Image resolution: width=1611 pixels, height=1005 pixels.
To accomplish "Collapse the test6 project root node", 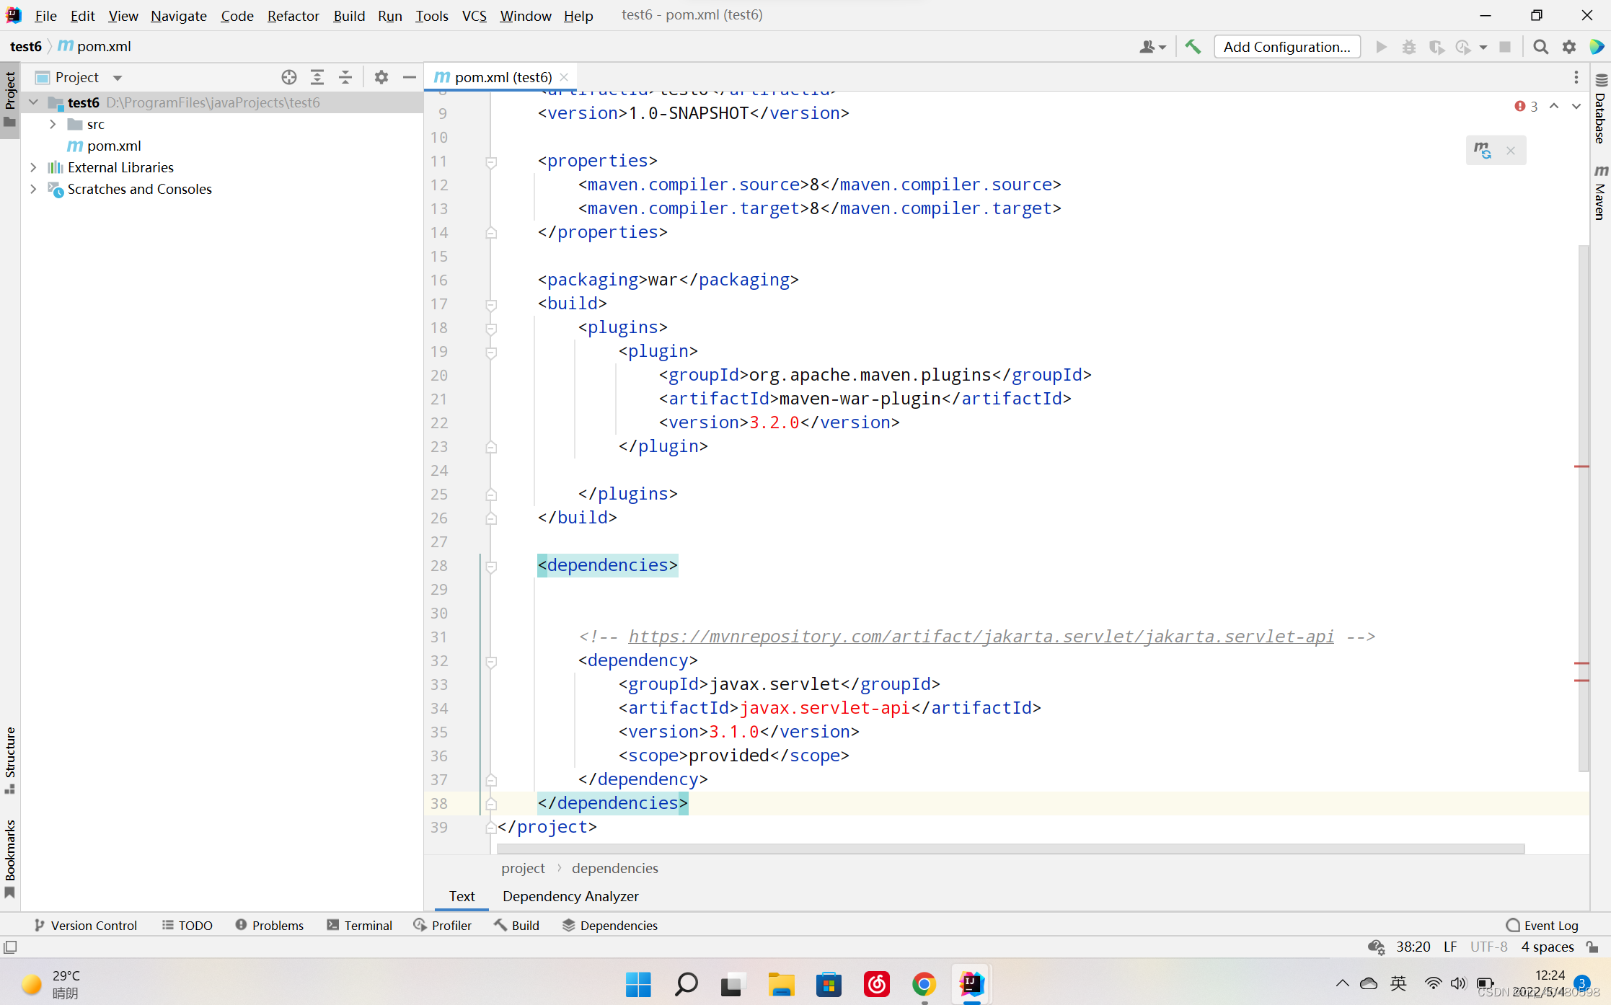I will [x=35, y=102].
